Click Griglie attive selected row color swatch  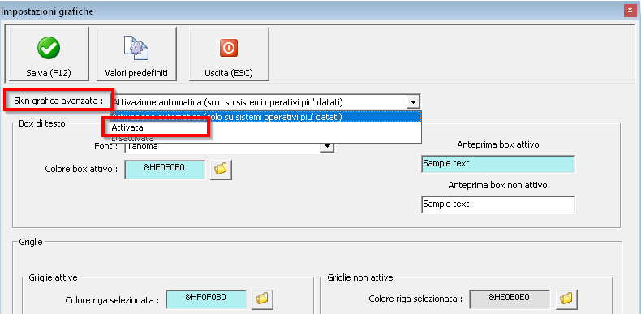click(206, 299)
